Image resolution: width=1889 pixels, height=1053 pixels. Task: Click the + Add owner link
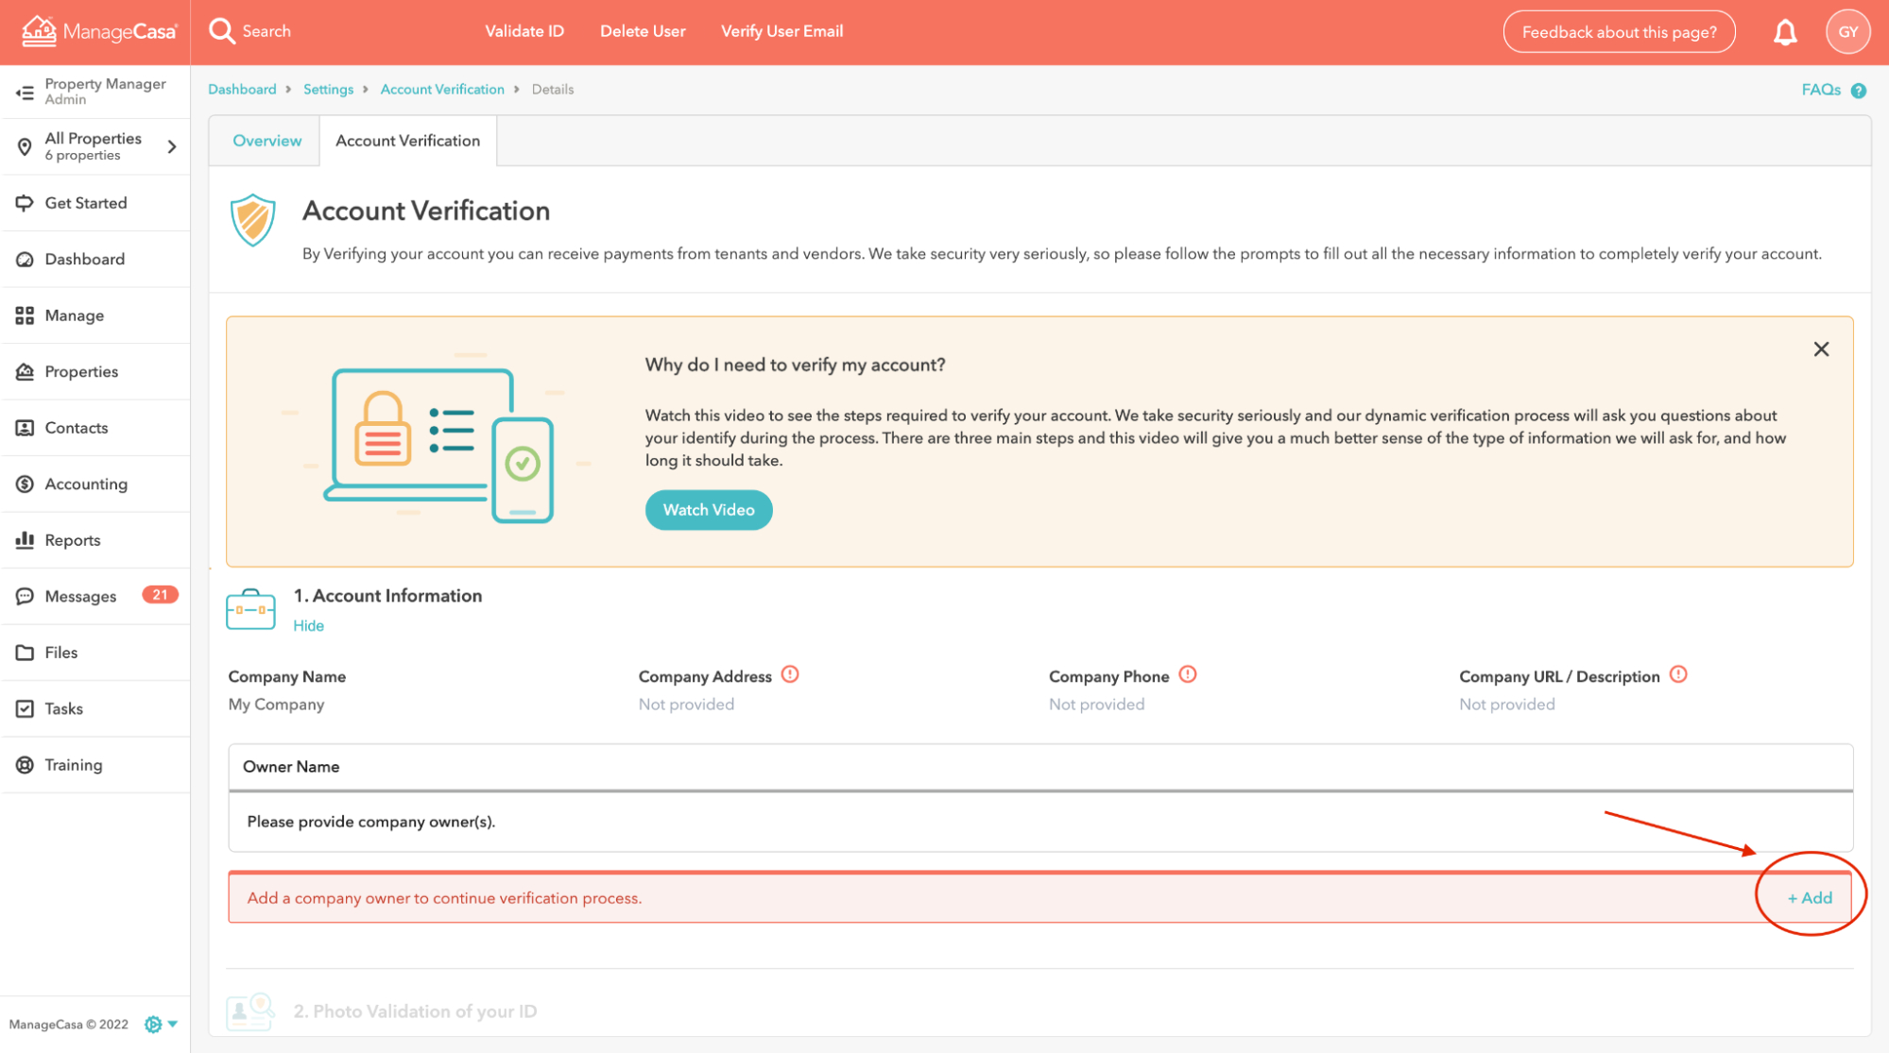coord(1809,898)
